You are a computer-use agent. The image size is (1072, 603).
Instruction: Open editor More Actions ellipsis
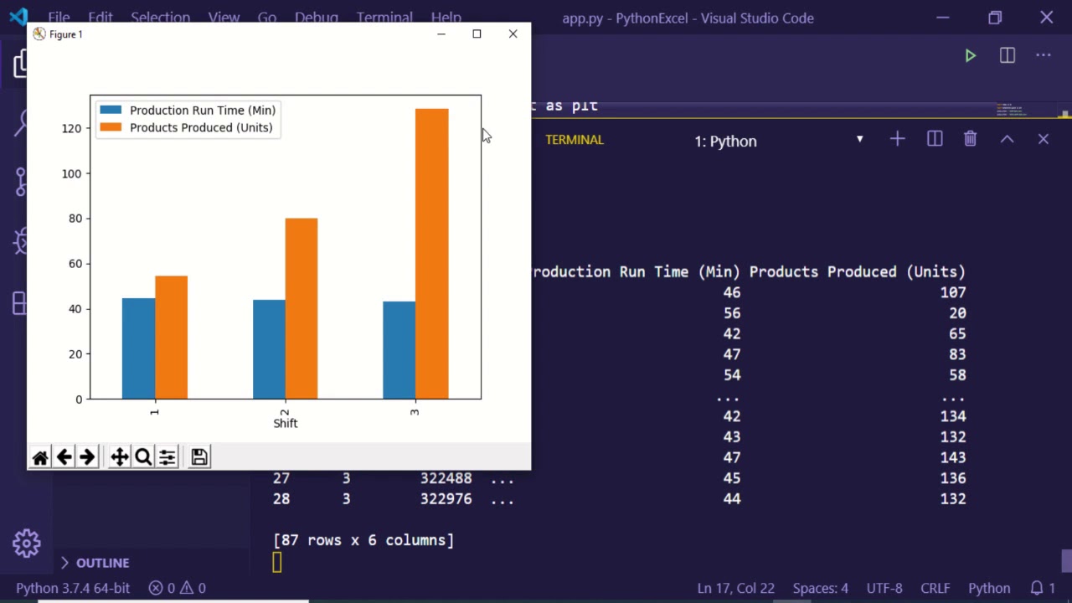(1043, 56)
